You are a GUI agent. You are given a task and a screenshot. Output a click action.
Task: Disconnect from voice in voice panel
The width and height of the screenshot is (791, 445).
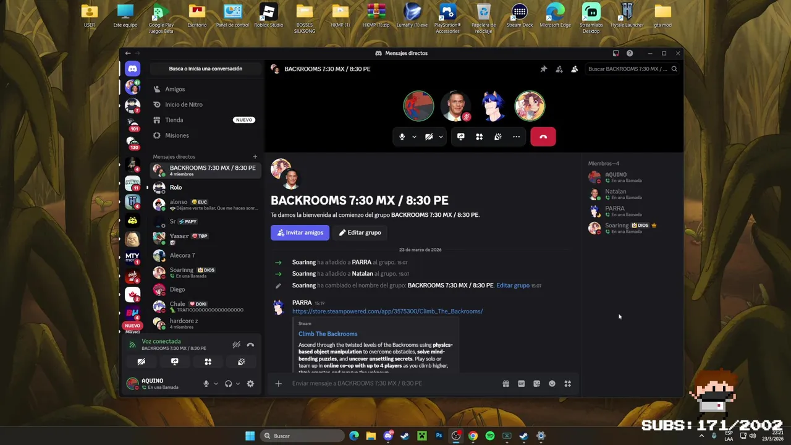(250, 345)
